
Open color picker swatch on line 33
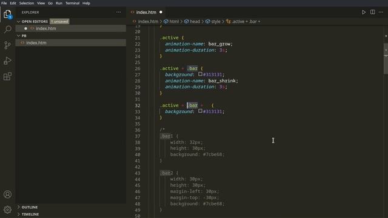(x=200, y=111)
